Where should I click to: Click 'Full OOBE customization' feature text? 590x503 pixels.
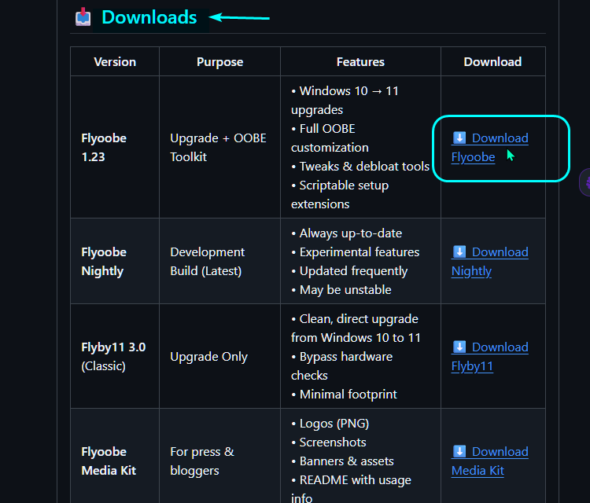(x=330, y=138)
